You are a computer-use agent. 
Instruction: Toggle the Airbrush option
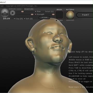tap(12, 9)
